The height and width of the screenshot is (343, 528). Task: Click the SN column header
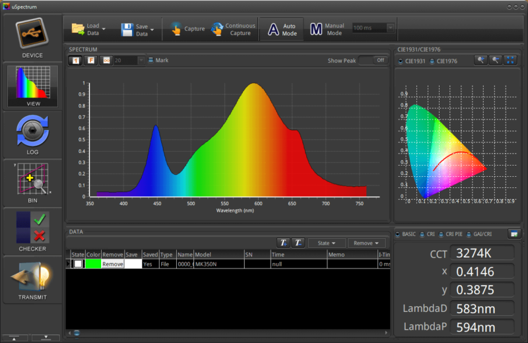[257, 255]
